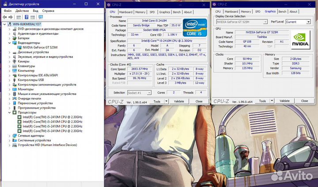Image resolution: width=318 pixels, height=187 pixels.
Task: Open the Справка menu
Action: (48, 11)
